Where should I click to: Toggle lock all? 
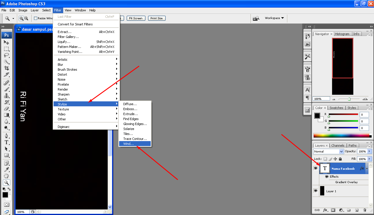click(340, 159)
